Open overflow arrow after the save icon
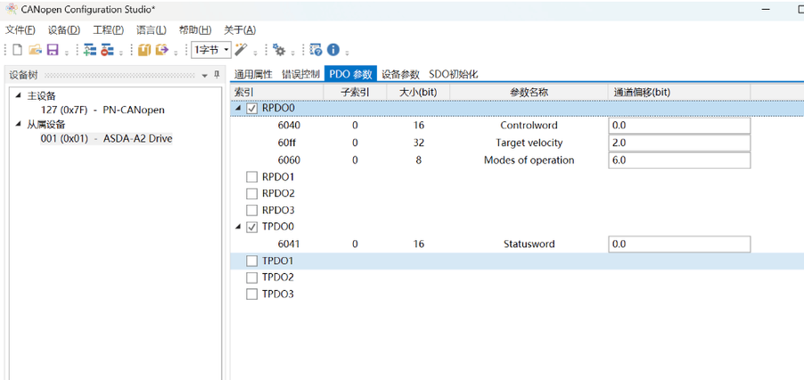This screenshot has width=804, height=380. click(67, 52)
